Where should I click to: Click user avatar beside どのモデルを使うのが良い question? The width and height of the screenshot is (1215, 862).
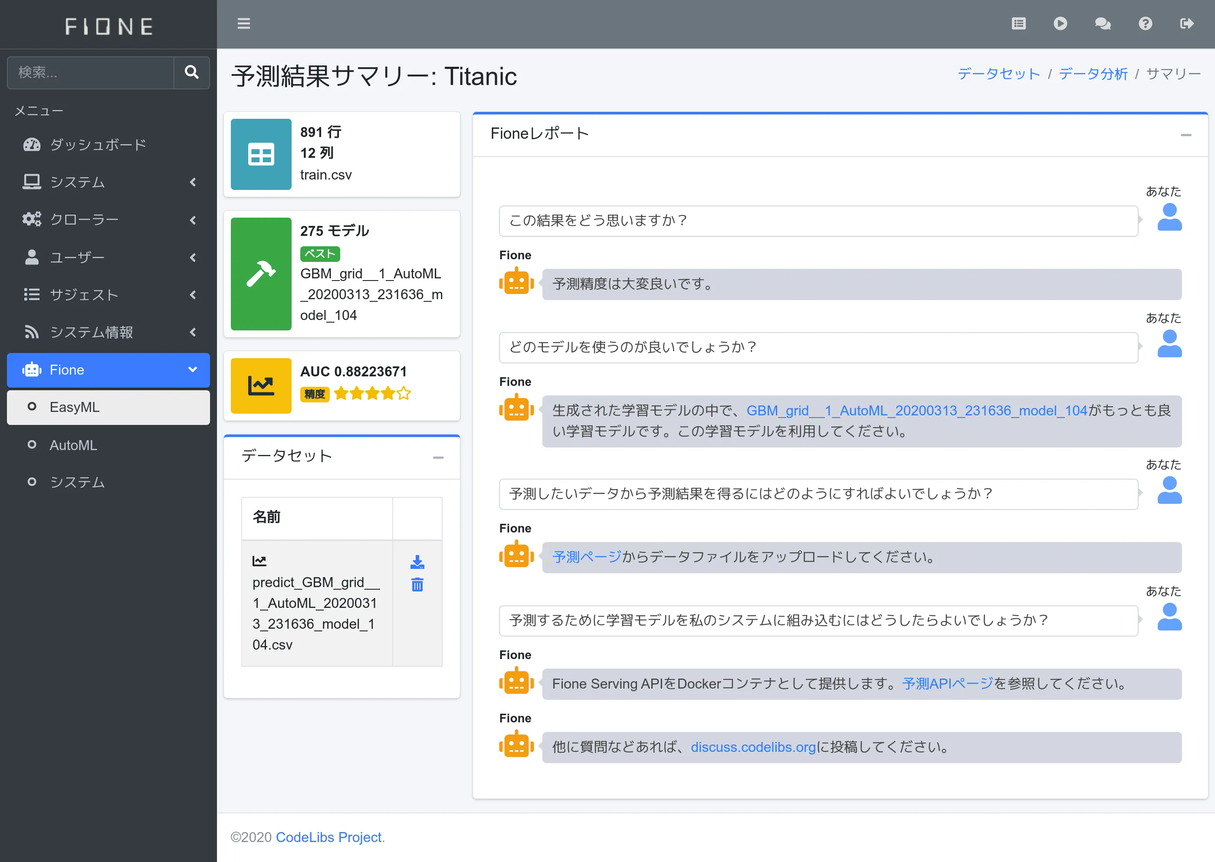click(x=1169, y=344)
